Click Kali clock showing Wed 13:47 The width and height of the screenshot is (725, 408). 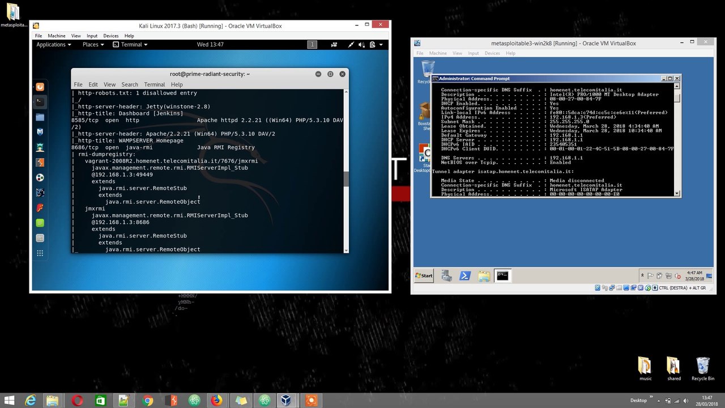coord(210,45)
